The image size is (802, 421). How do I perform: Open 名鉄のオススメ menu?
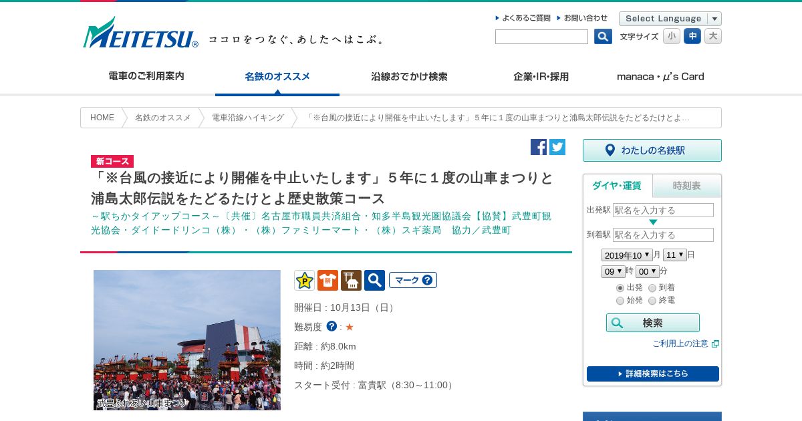pos(277,77)
